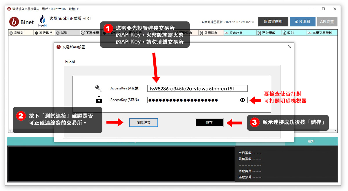Click the 收益 column header

pos(293,33)
